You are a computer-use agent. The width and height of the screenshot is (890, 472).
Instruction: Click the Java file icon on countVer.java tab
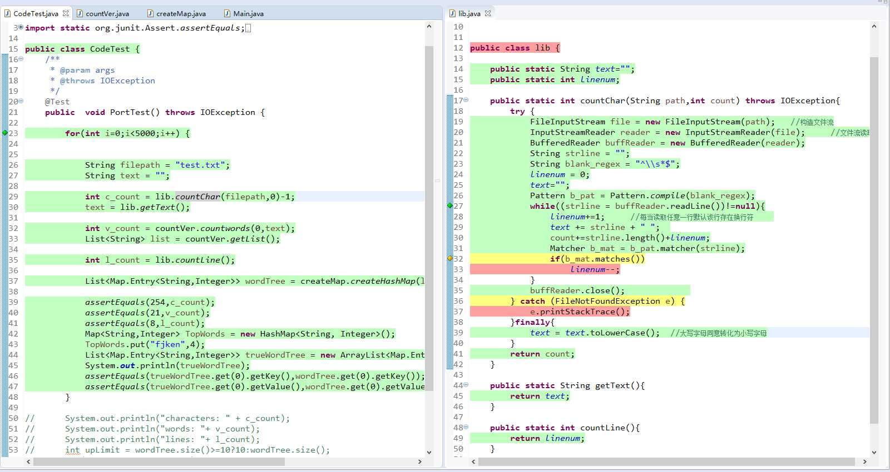[80, 13]
